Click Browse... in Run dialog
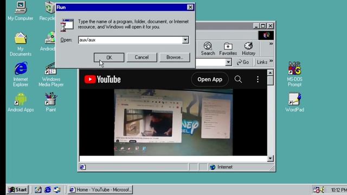This screenshot has width=347, height=195. pyautogui.click(x=175, y=57)
